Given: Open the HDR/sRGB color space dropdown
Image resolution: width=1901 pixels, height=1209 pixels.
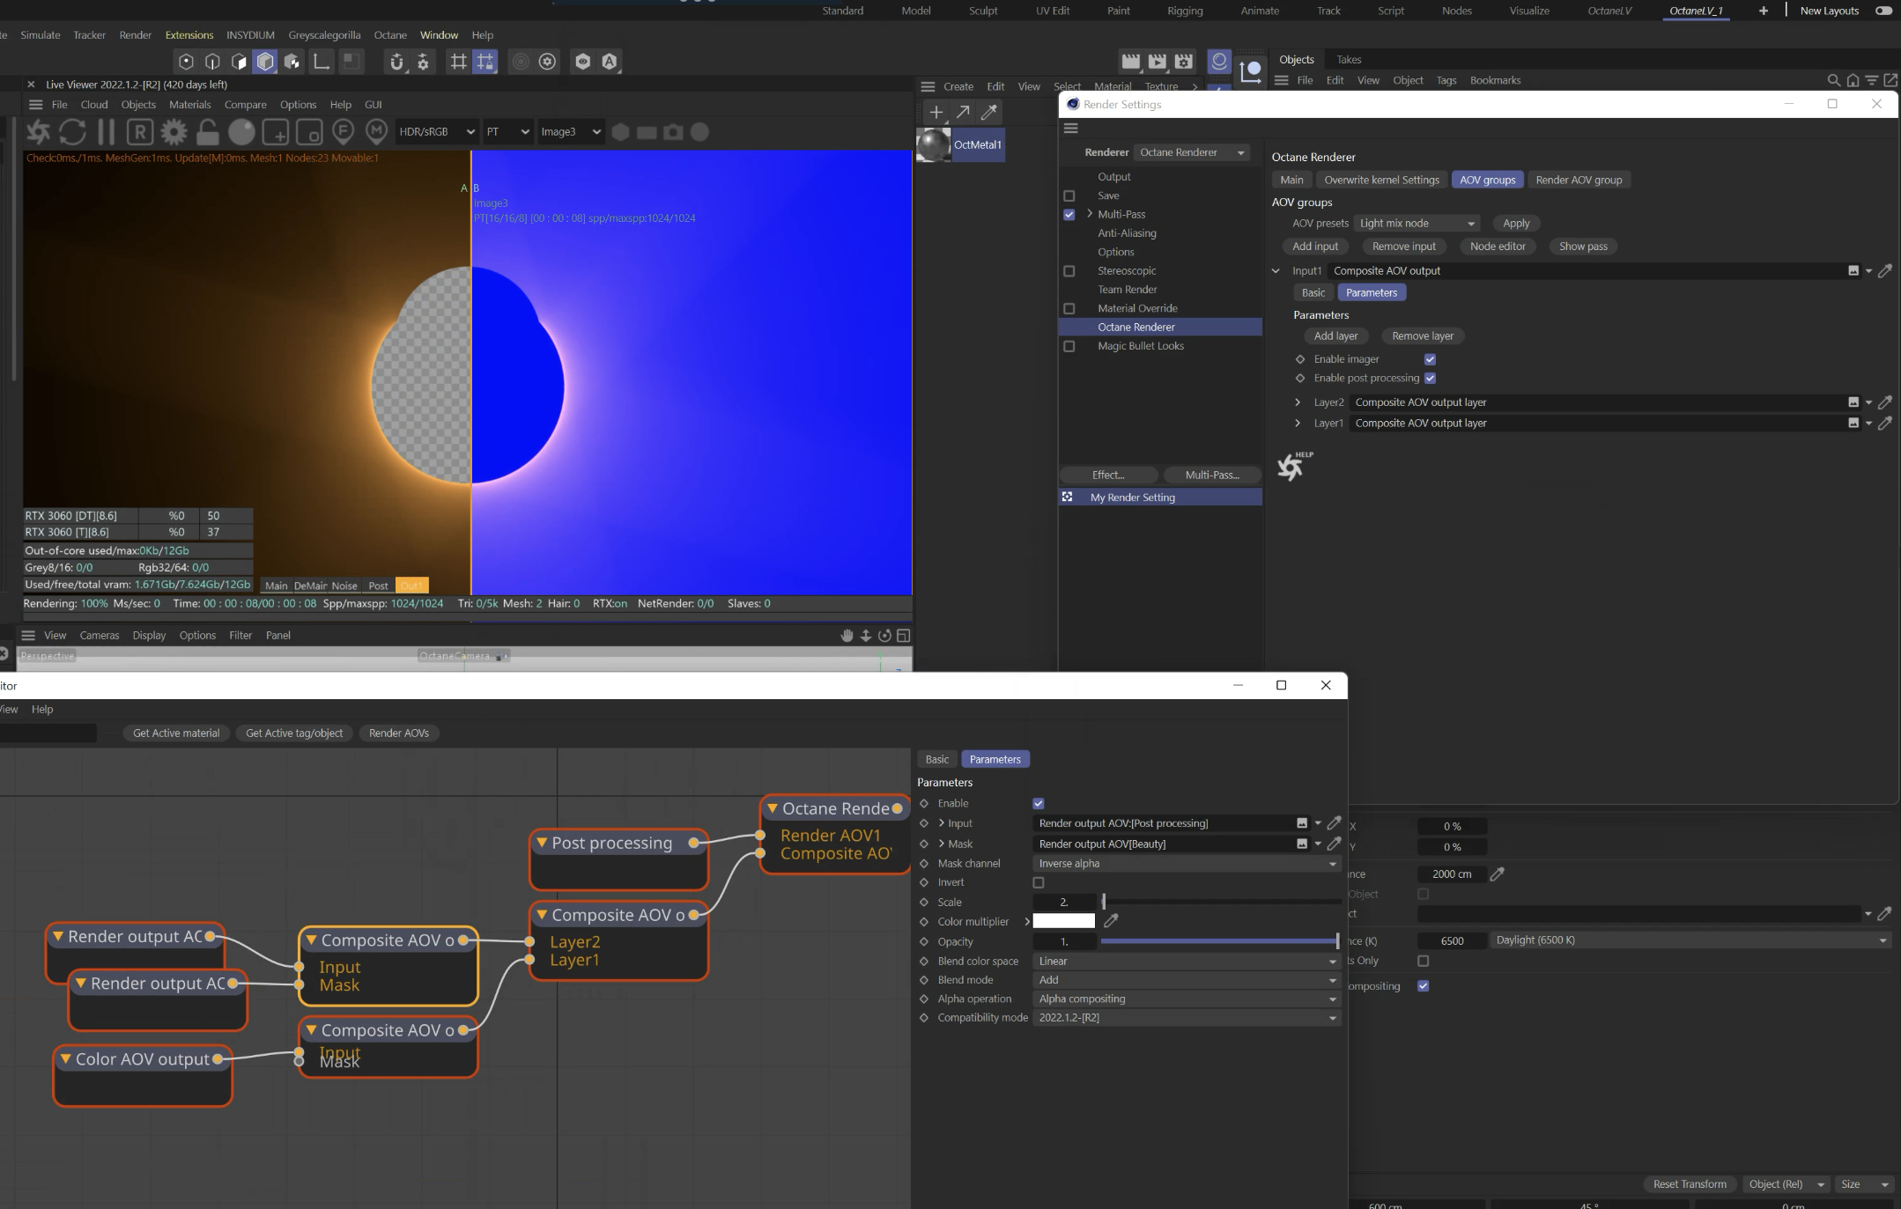Looking at the screenshot, I should [436, 132].
